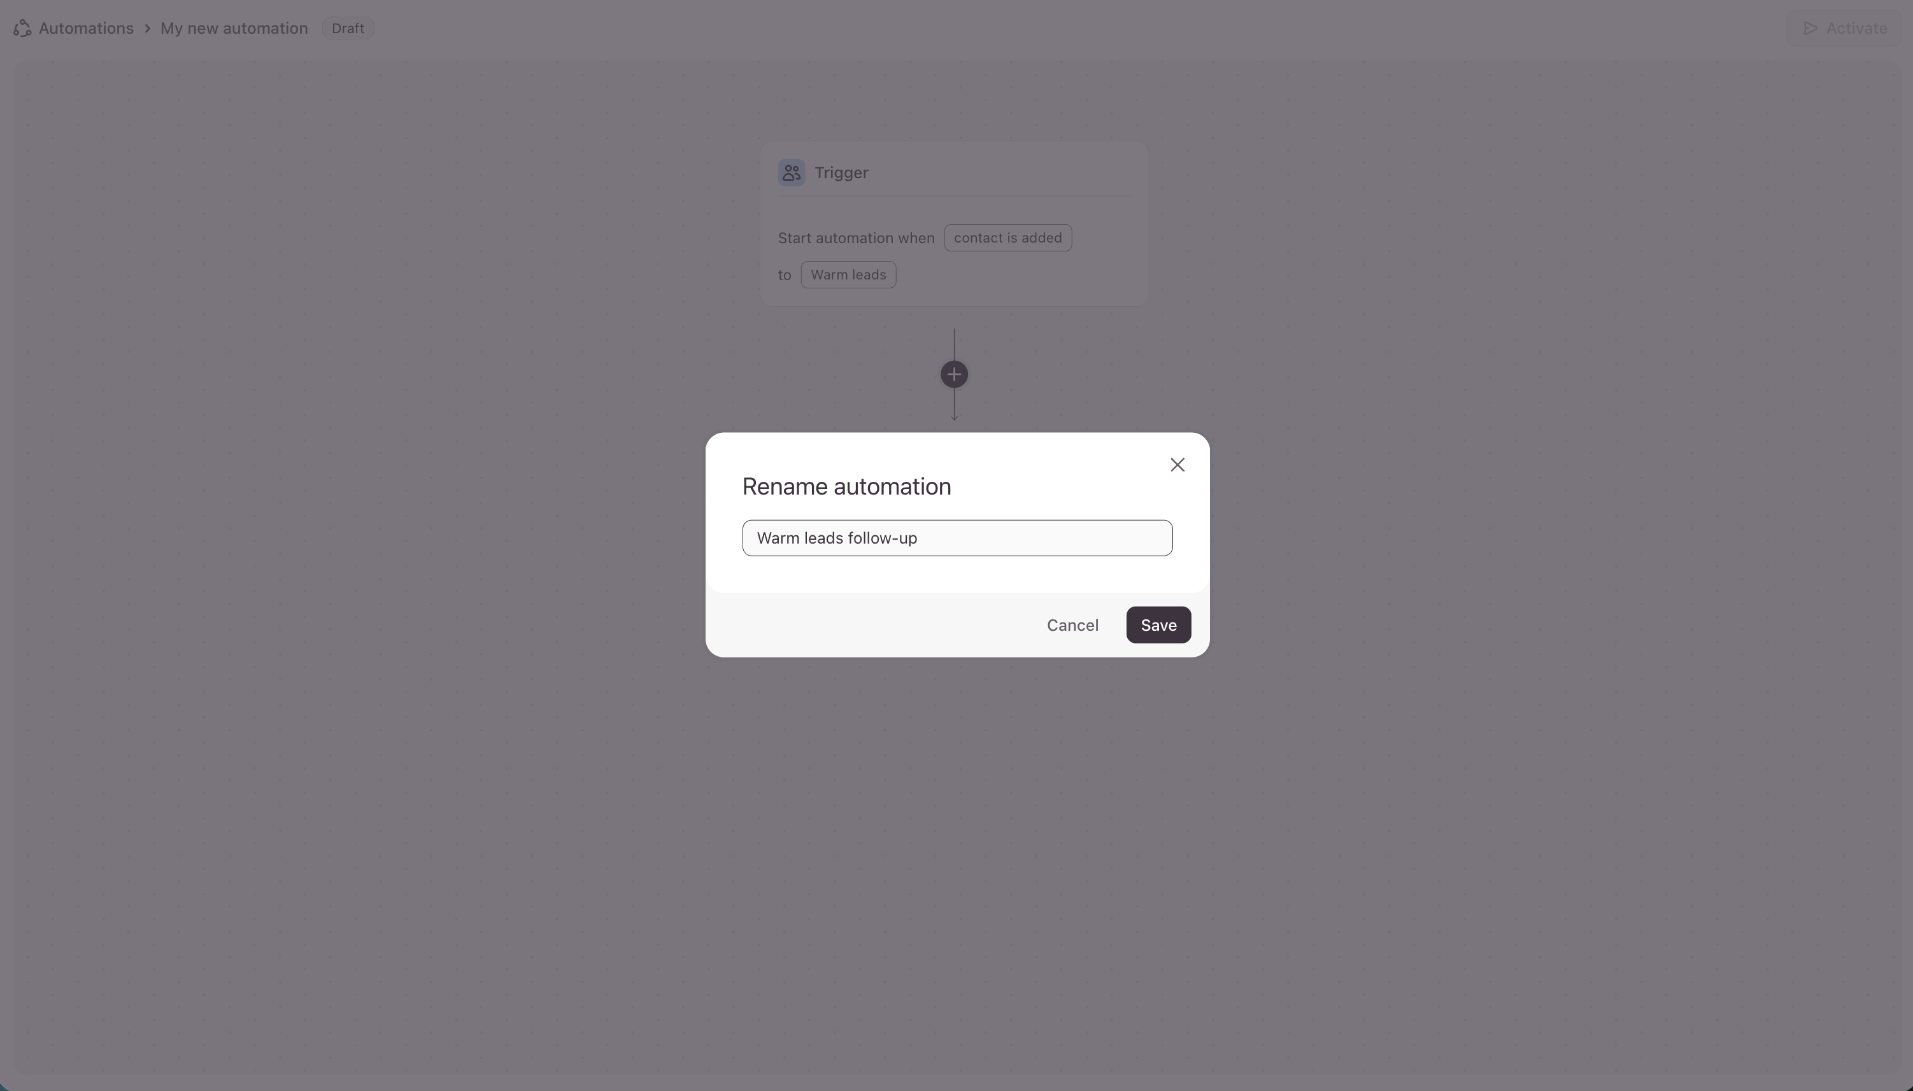Open the Warm leads list dropdown
1913x1091 pixels.
pos(848,275)
